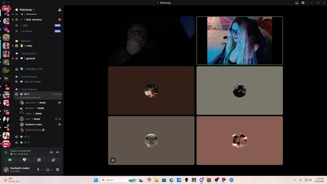Deafen using the headphones icon
Image resolution: width=327 pixels, height=184 pixels.
(x=48, y=169)
